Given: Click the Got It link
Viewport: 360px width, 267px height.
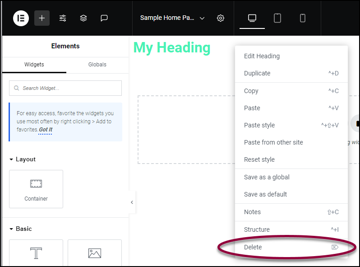Looking at the screenshot, I should 46,130.
